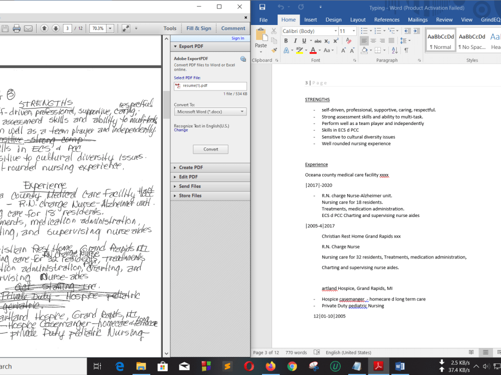The width and height of the screenshot is (501, 375).
Task: Open the font name dropdown Calibri (Body)
Action: coord(336,31)
